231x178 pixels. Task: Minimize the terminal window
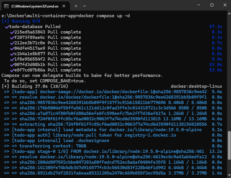(x=199, y=5)
